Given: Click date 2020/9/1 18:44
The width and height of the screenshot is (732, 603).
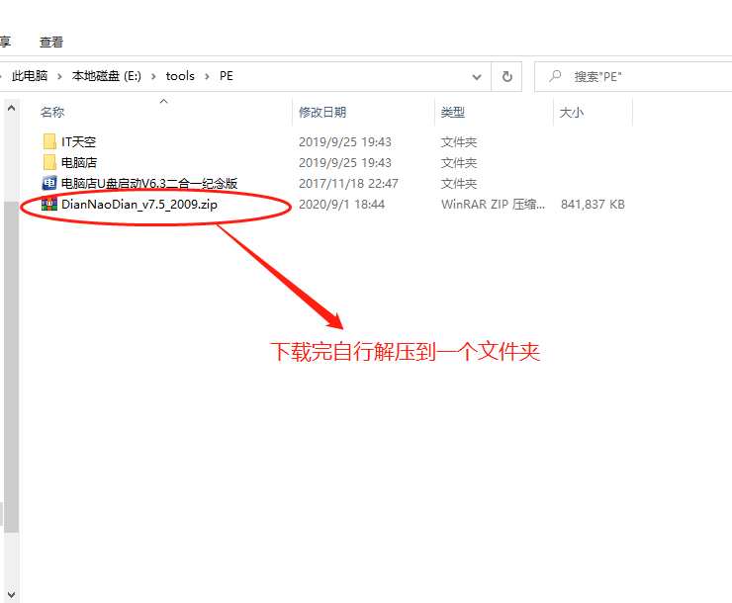Looking at the screenshot, I should point(341,205).
